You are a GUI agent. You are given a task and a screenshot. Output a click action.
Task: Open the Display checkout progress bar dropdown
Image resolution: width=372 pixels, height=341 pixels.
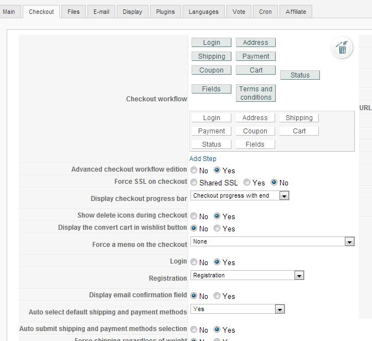284,196
